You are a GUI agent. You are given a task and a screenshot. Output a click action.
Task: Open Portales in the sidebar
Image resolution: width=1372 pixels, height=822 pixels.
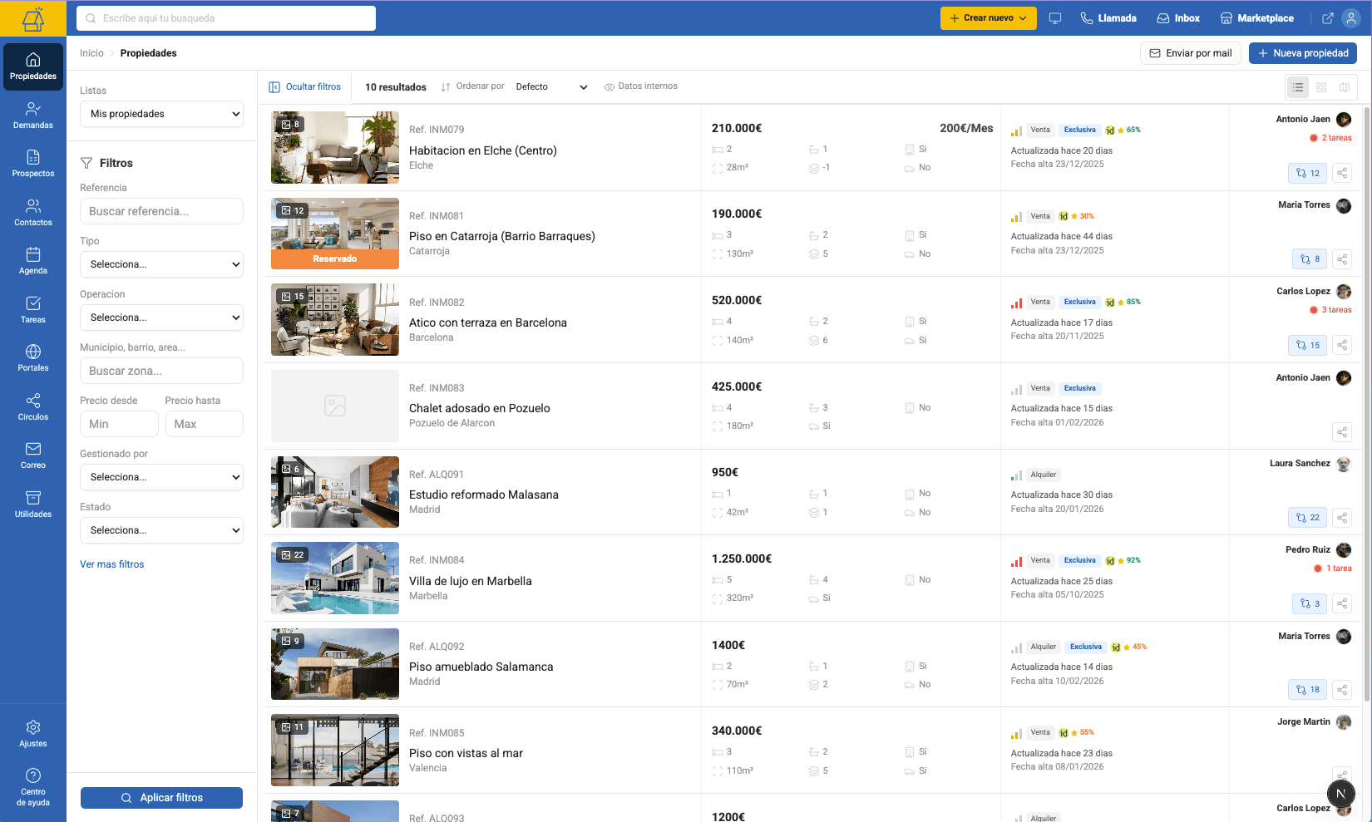click(x=33, y=358)
